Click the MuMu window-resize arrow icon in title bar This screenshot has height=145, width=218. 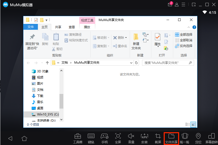pyautogui.click(x=194, y=5)
